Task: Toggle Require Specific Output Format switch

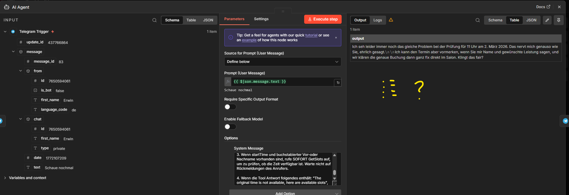Action: 230,107
